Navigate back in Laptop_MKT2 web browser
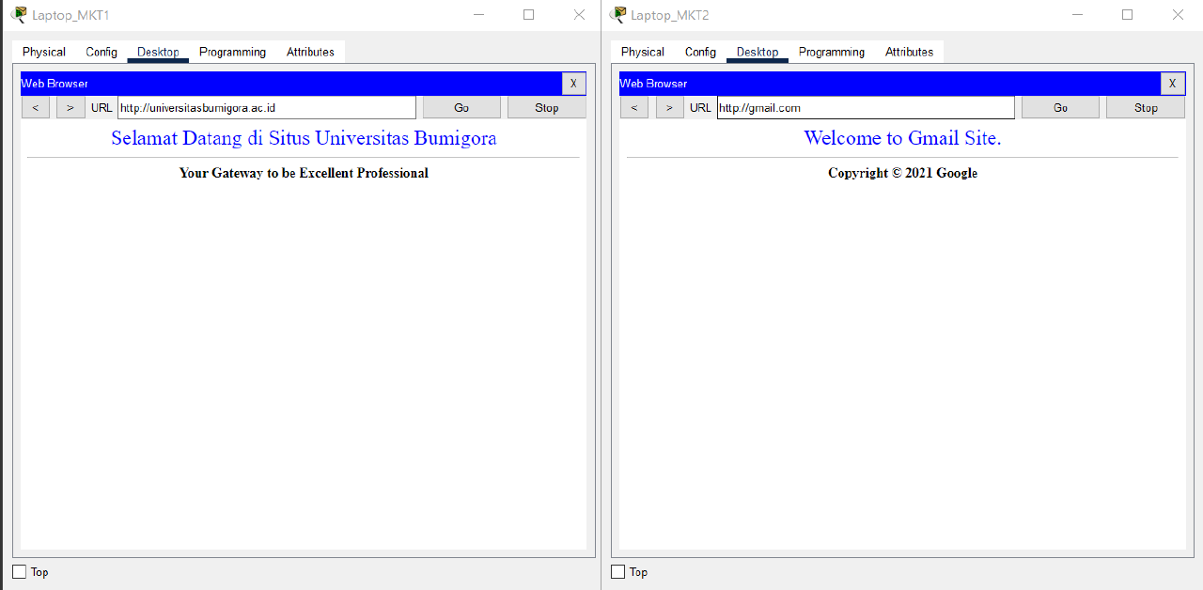Screen dimensions: 1203x590 633,106
